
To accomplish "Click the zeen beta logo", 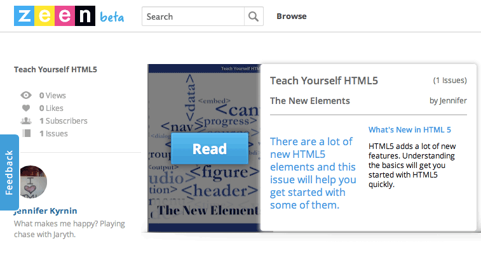I will coord(69,16).
